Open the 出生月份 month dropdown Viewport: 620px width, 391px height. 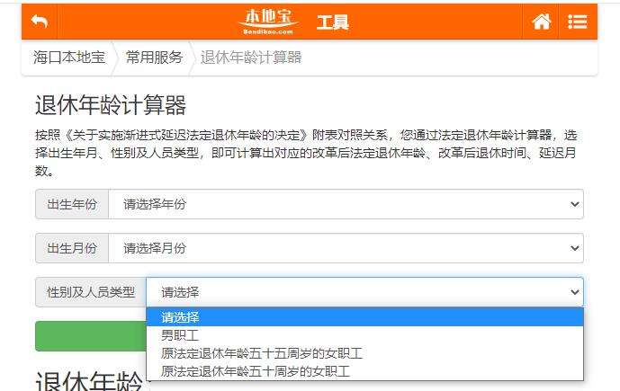(346, 248)
